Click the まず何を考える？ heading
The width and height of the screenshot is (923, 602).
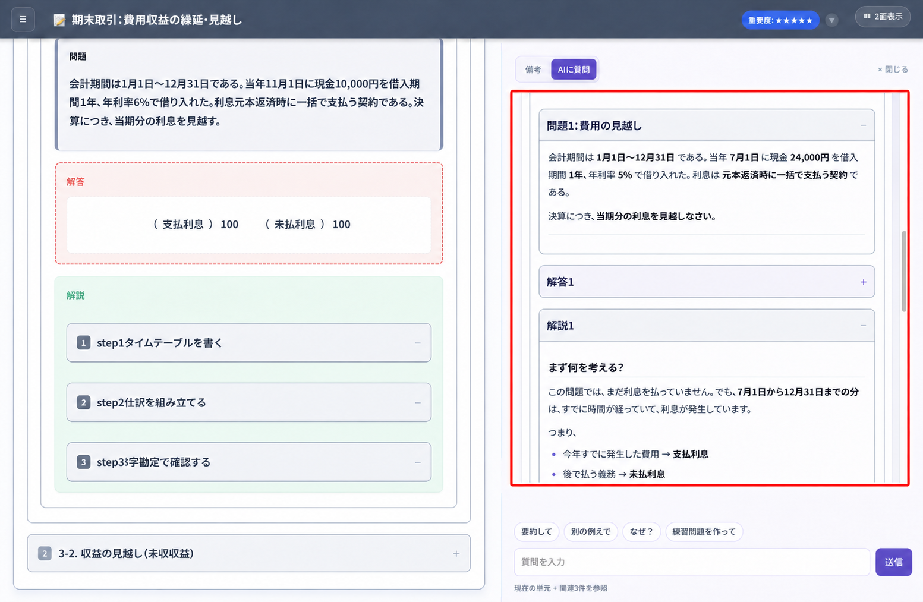point(585,367)
